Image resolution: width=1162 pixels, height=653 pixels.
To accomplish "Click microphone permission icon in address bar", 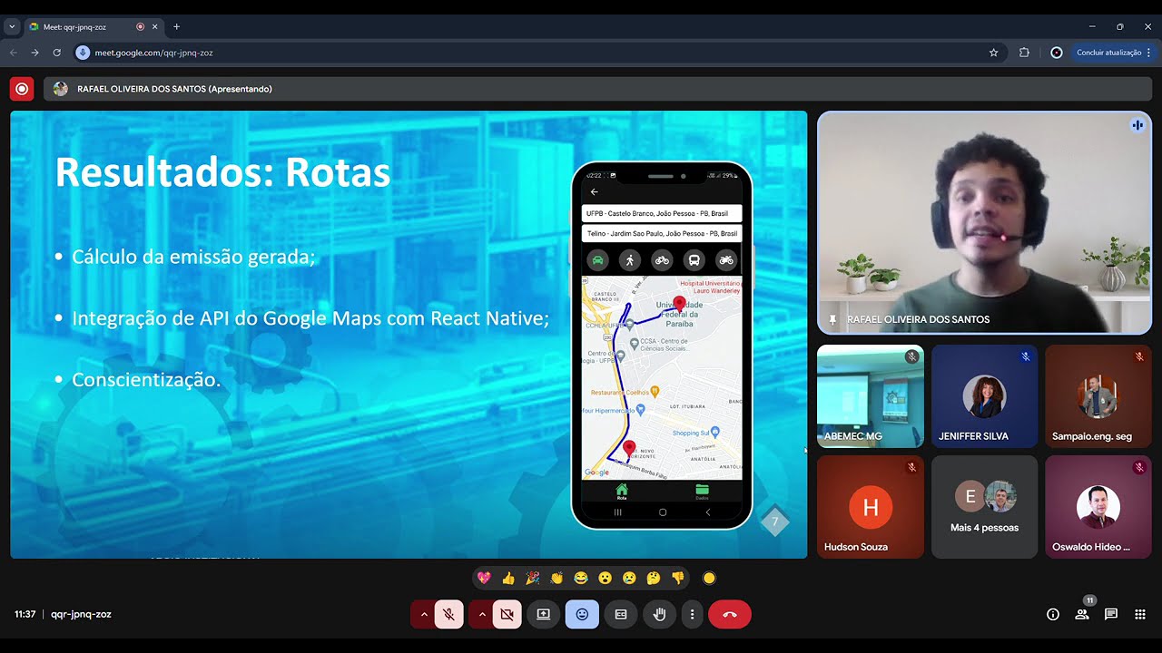I will pyautogui.click(x=83, y=53).
